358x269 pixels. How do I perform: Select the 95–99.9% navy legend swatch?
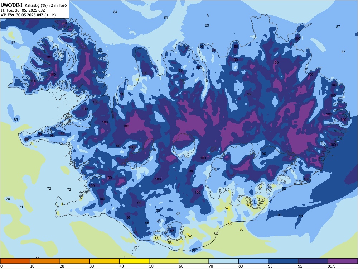[x=313, y=261]
